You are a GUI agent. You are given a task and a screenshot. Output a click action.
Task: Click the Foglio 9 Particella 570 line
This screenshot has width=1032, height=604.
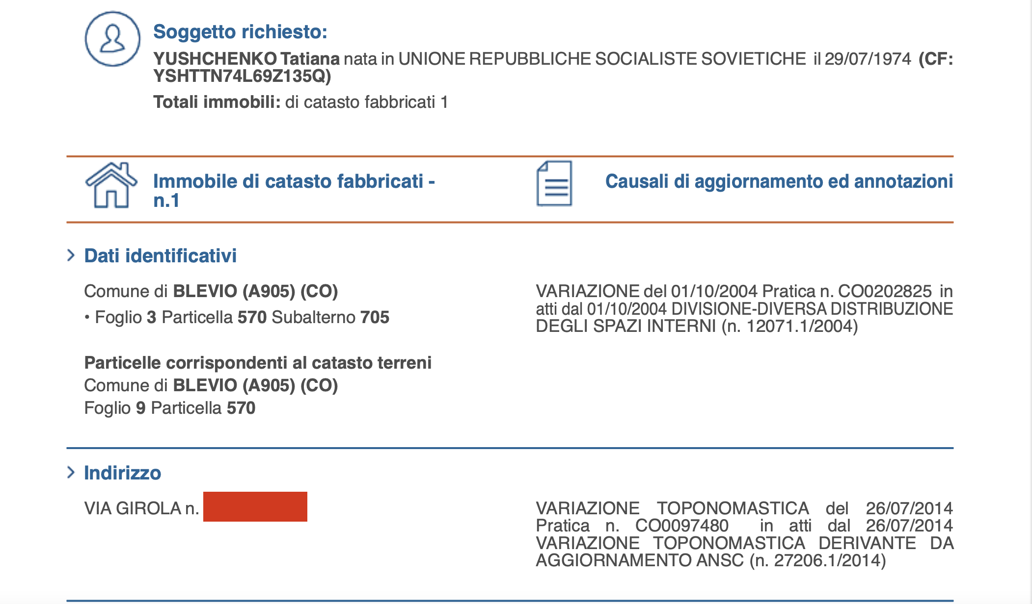pos(170,408)
